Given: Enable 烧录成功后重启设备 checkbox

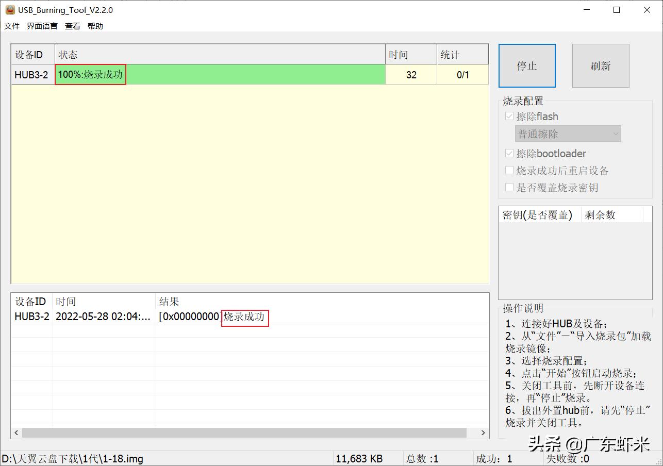Looking at the screenshot, I should (x=509, y=170).
